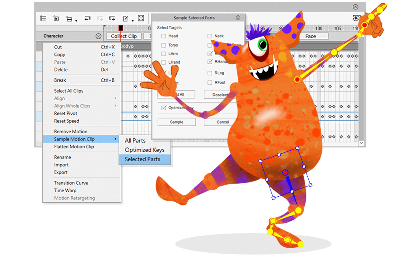The height and width of the screenshot is (257, 406).
Task: Choose Import from the context menu
Action: (x=82, y=165)
